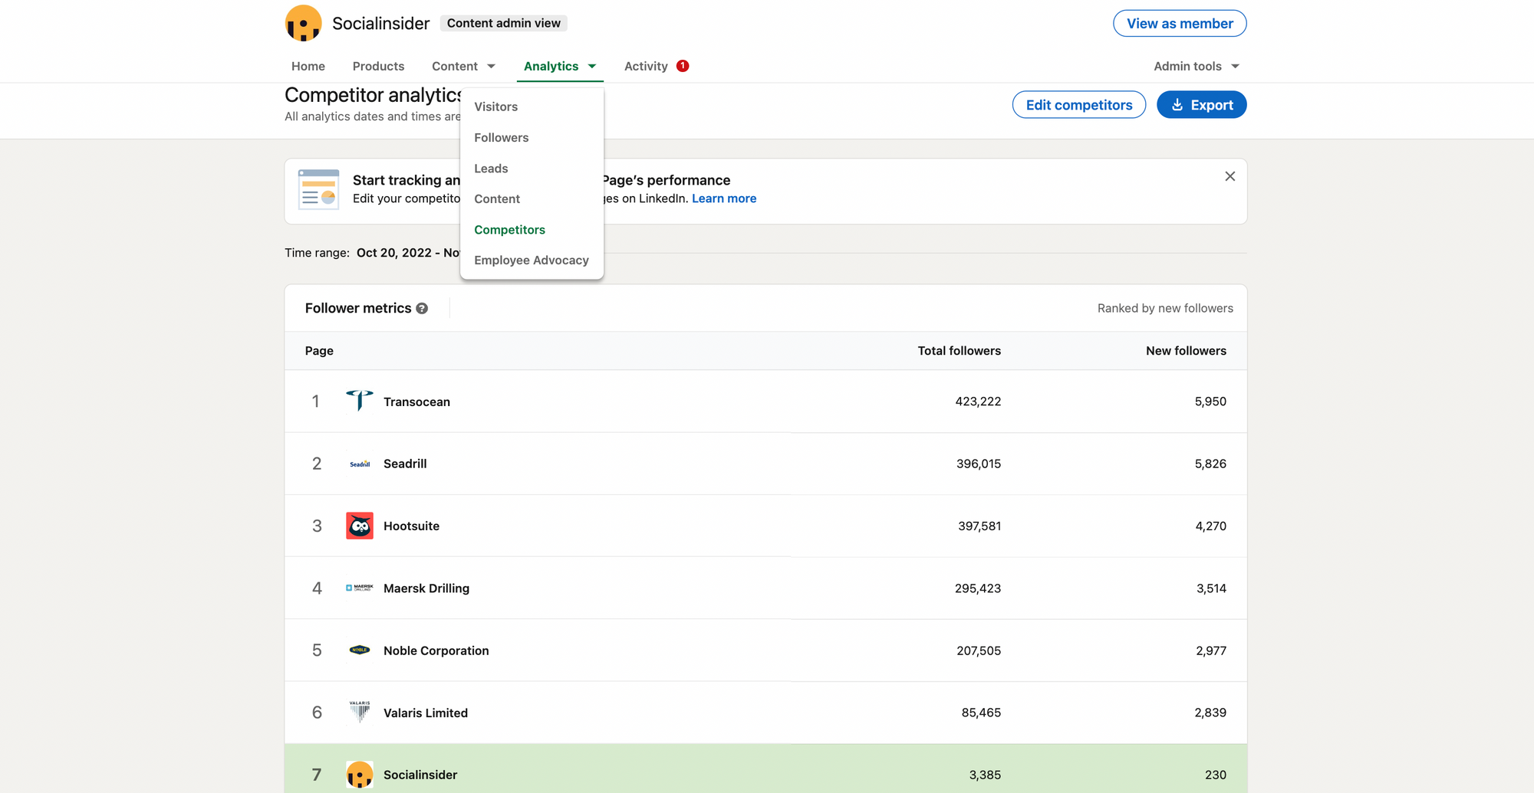Click Hootsuite total followers 397,581
The height and width of the screenshot is (793, 1534).
[979, 526]
